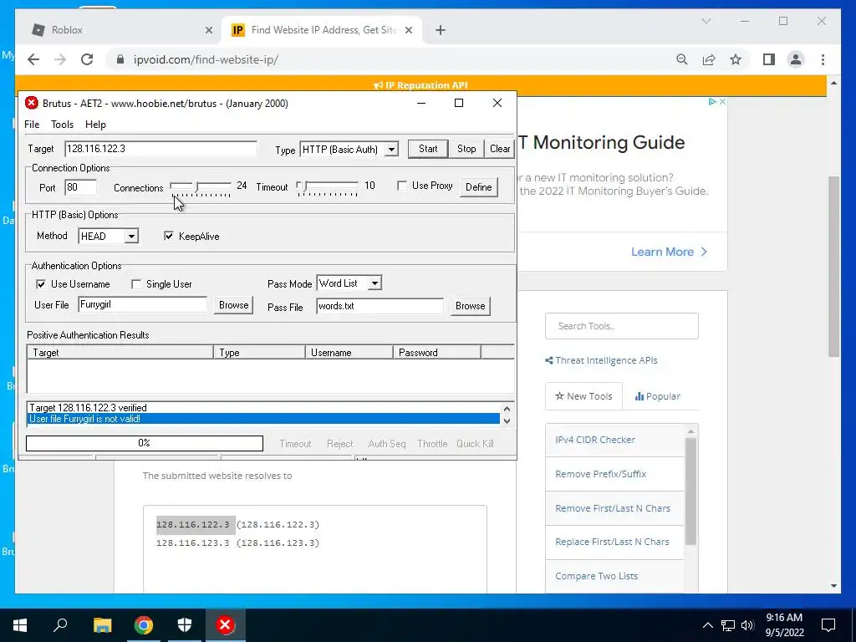Open a new Chrome tab with plus
Screen dimensions: 856x642
tap(441, 31)
